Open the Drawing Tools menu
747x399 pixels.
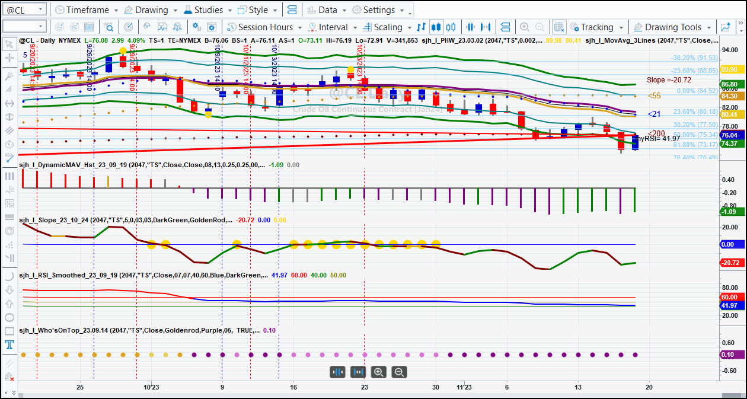click(672, 27)
